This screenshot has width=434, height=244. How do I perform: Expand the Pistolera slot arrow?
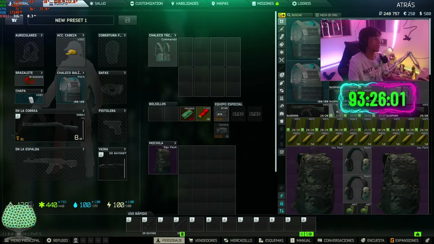click(125, 111)
